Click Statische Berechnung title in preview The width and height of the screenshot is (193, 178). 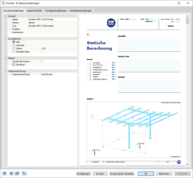click(99, 45)
